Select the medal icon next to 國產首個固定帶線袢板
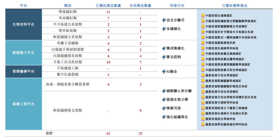 pos(203,119)
